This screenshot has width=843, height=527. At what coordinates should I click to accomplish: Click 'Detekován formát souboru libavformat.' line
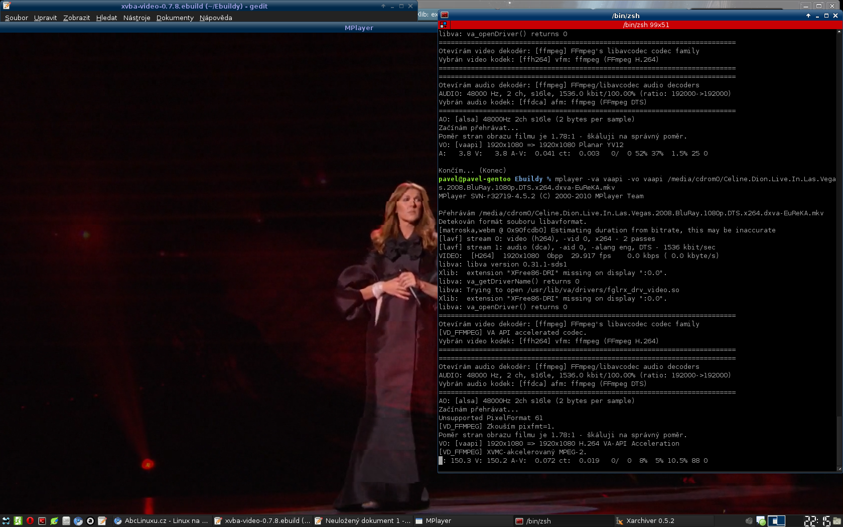pos(513,221)
